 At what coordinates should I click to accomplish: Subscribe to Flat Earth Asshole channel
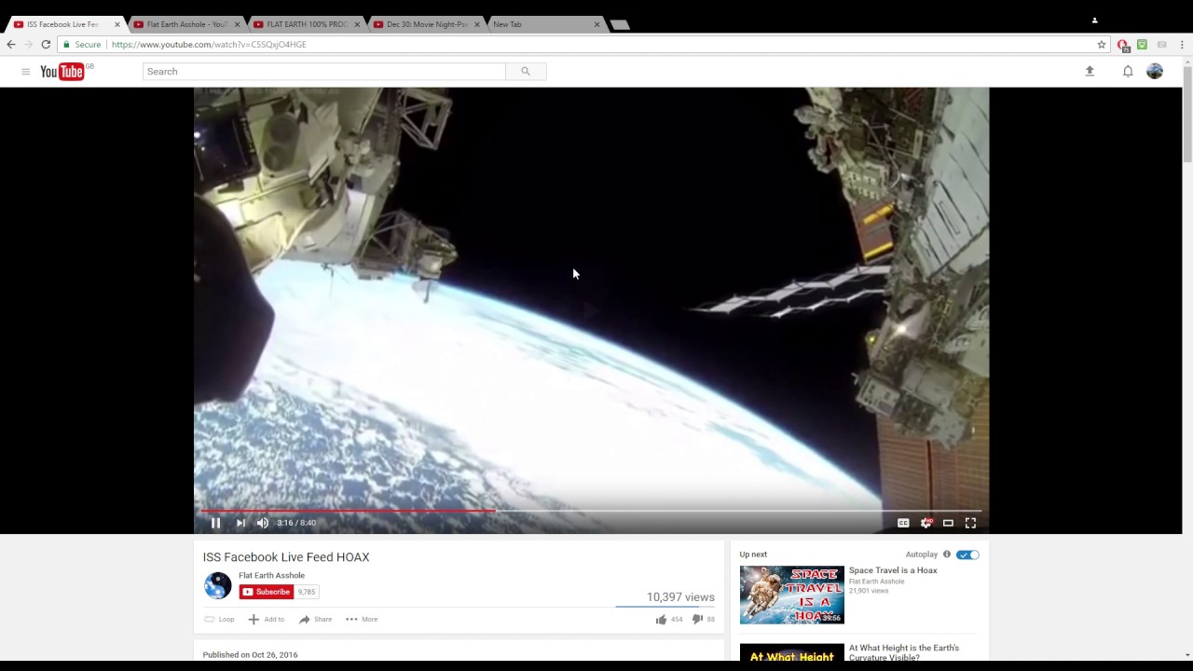(266, 592)
